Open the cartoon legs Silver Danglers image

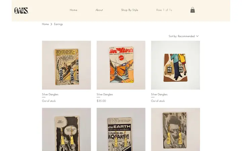click(x=175, y=65)
